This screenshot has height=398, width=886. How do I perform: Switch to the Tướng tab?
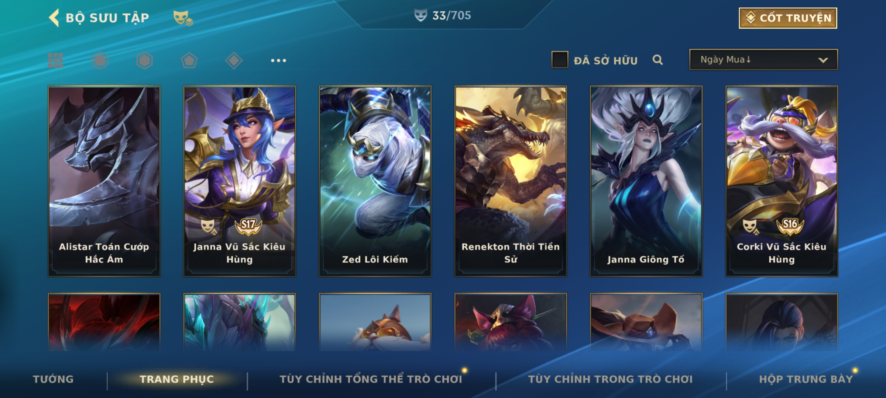pos(53,379)
